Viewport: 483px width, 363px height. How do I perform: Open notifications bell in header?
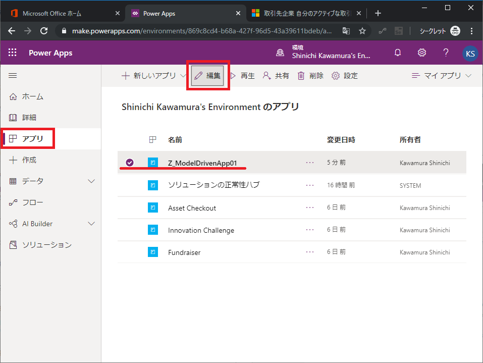398,53
